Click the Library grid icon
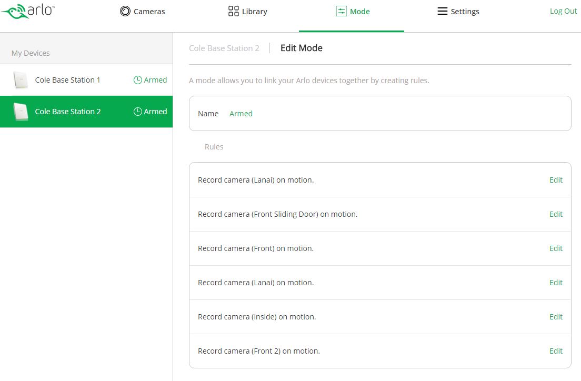 234,11
